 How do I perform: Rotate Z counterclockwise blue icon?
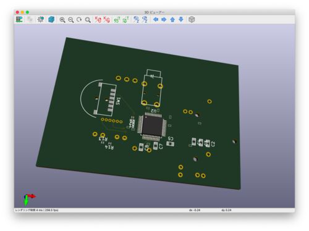pyautogui.click(x=145, y=20)
